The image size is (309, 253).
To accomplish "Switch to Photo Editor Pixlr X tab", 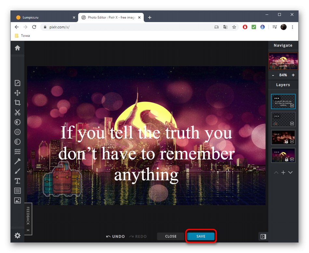I will pos(111,17).
